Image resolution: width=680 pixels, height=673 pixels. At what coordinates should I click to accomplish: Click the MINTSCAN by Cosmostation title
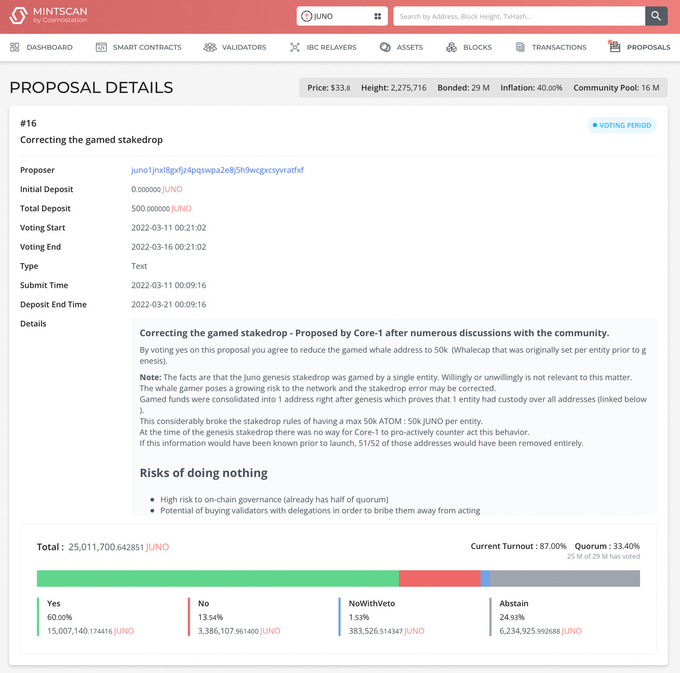click(x=60, y=15)
